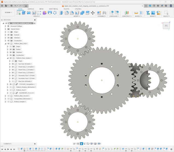
Task: Click the ViewCube in the viewport
Action: point(166,25)
